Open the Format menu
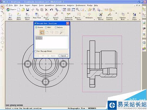Screen dimensions: 147x110 tap(35, 5)
